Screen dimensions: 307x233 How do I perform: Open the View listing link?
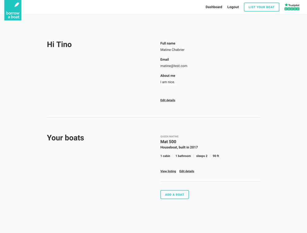[x=168, y=171]
